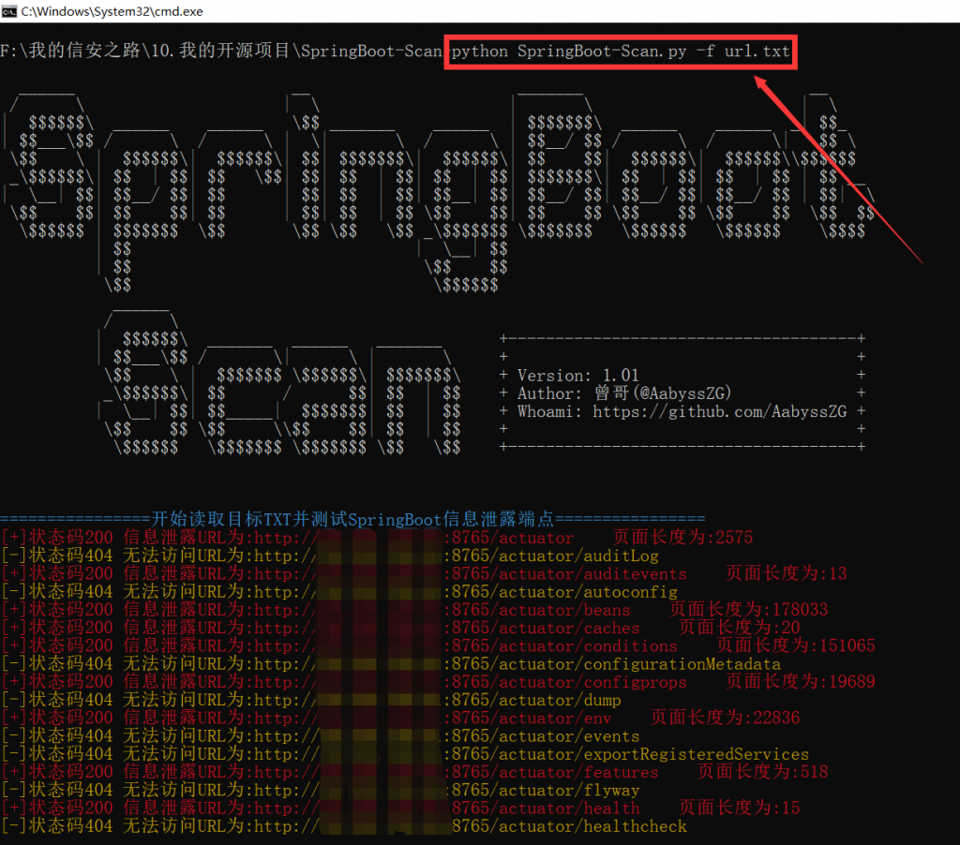
Task: Click the blue header 开始读取目标TXT并测试SpringBoot信息泄露端点
Action: [352, 520]
